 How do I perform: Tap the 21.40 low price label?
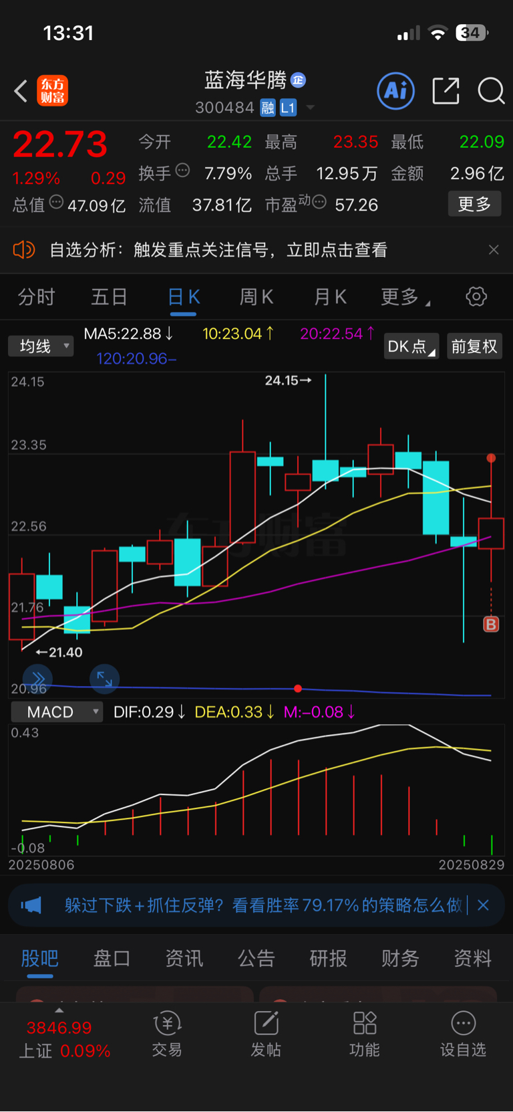59,652
